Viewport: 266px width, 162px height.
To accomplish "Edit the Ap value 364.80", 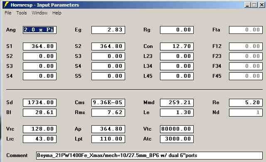I will coord(108,129).
